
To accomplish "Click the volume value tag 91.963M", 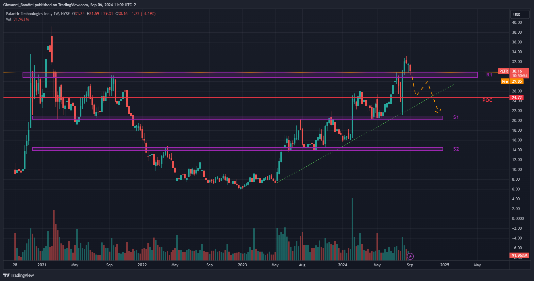I will [519, 256].
